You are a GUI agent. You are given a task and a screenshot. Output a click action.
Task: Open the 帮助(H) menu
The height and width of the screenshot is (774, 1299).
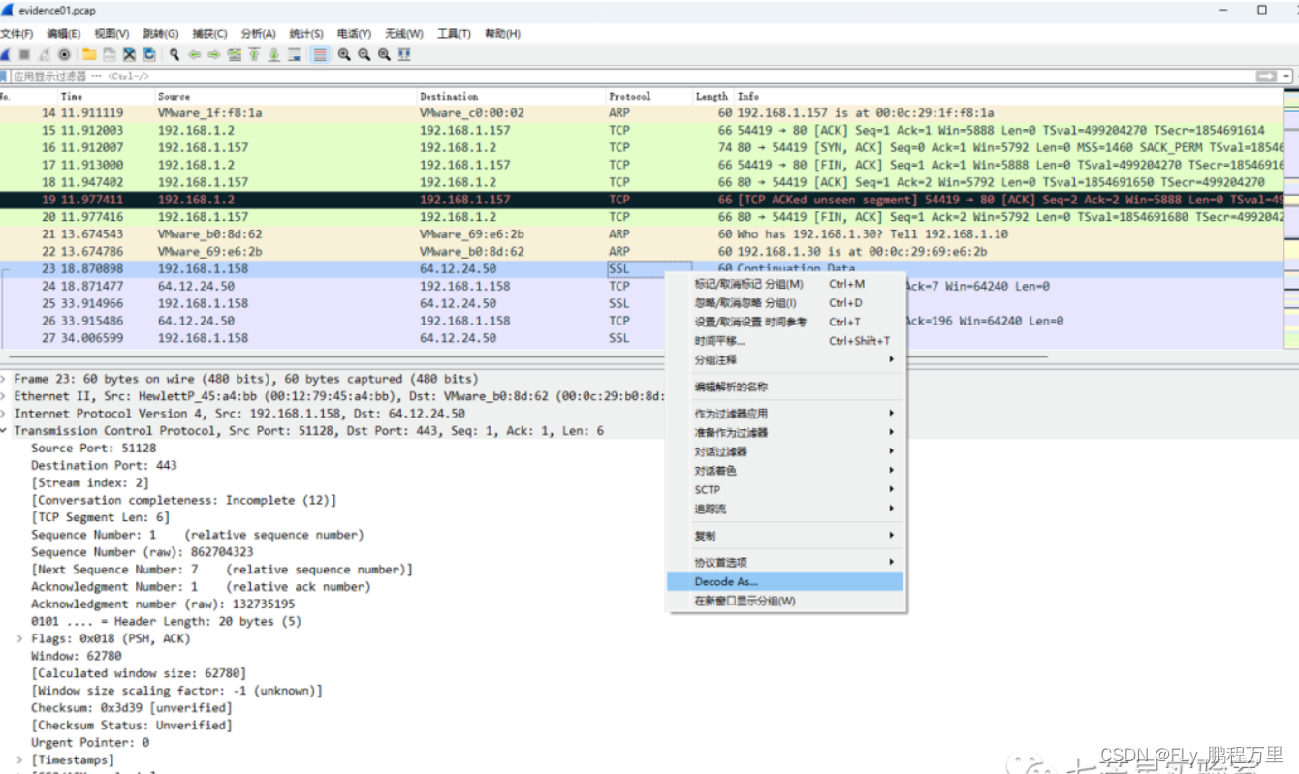click(x=501, y=34)
